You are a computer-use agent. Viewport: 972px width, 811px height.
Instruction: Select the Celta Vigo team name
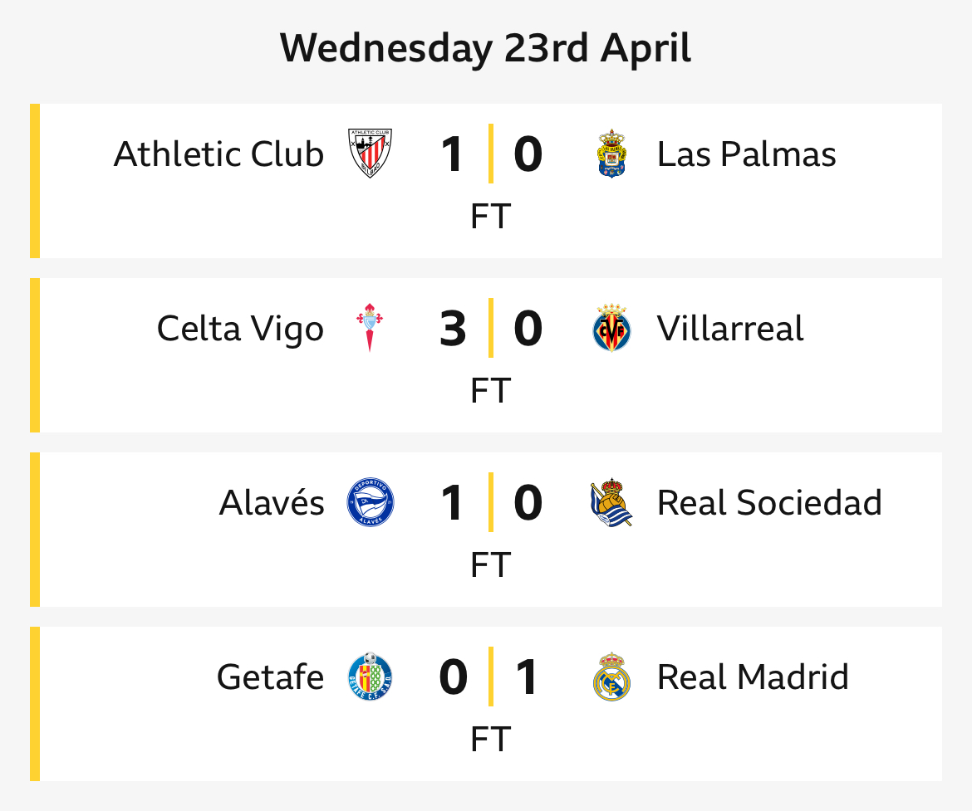pos(241,329)
